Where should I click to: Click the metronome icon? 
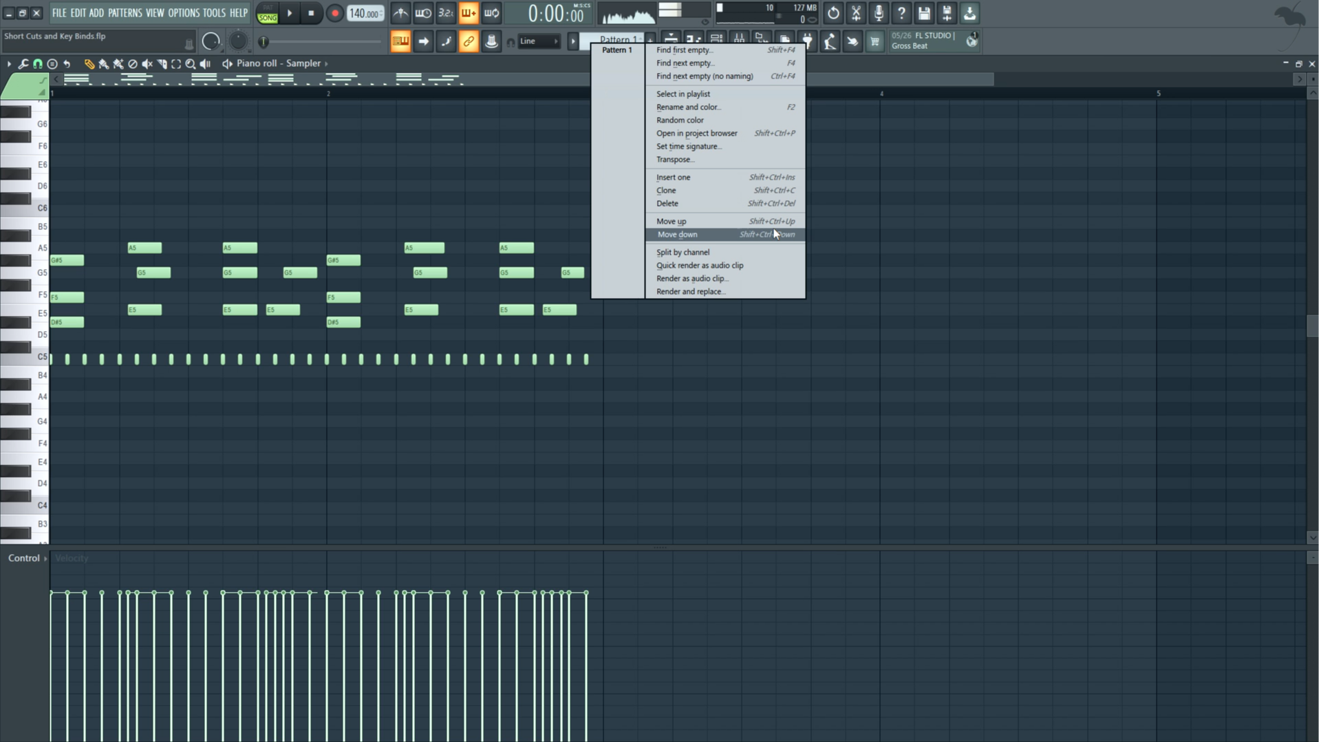click(400, 13)
